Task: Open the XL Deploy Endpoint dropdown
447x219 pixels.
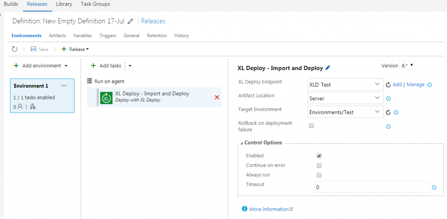Action: tap(346, 84)
